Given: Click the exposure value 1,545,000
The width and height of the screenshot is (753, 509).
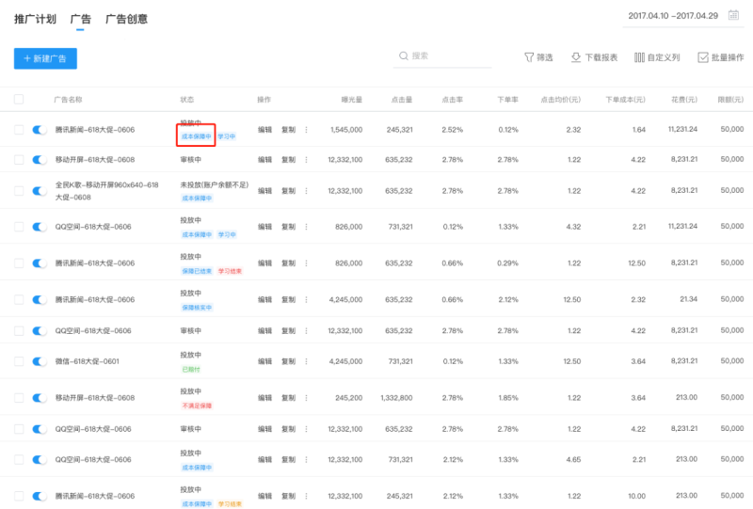Looking at the screenshot, I should pyautogui.click(x=346, y=130).
